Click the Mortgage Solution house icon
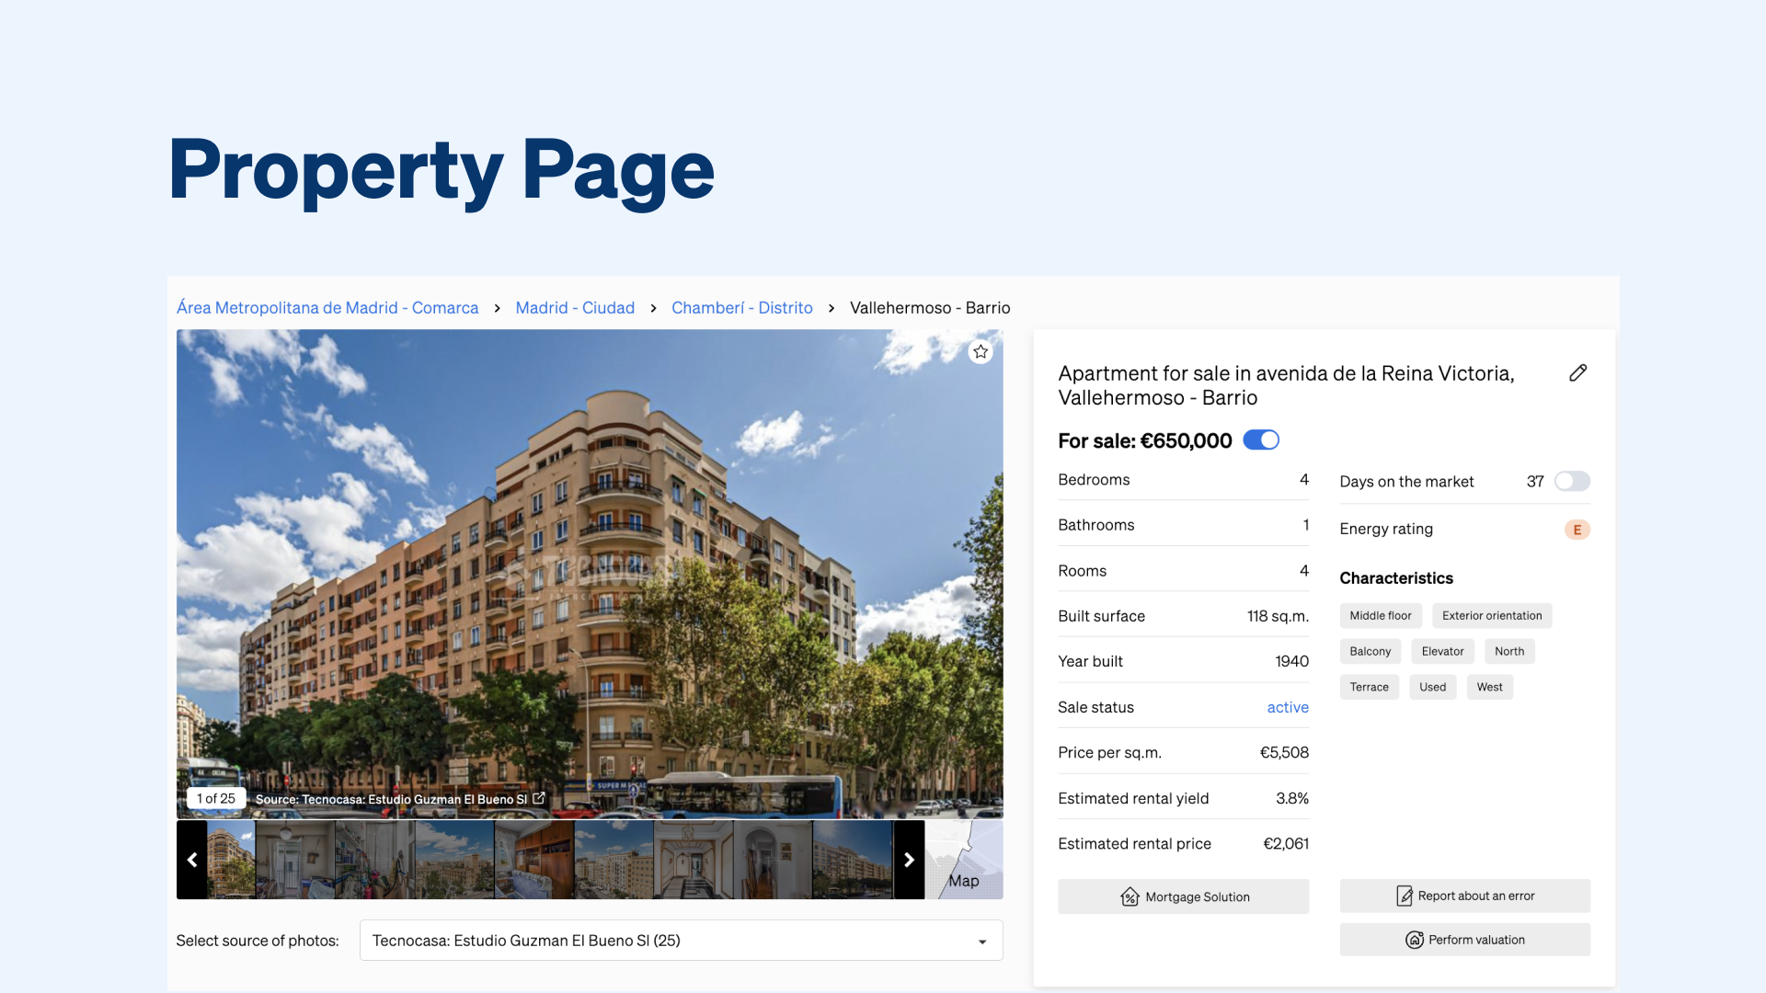Image resolution: width=1766 pixels, height=993 pixels. pyautogui.click(x=1130, y=896)
